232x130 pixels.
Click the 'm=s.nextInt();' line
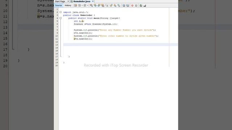pyautogui.click(x=83, y=39)
